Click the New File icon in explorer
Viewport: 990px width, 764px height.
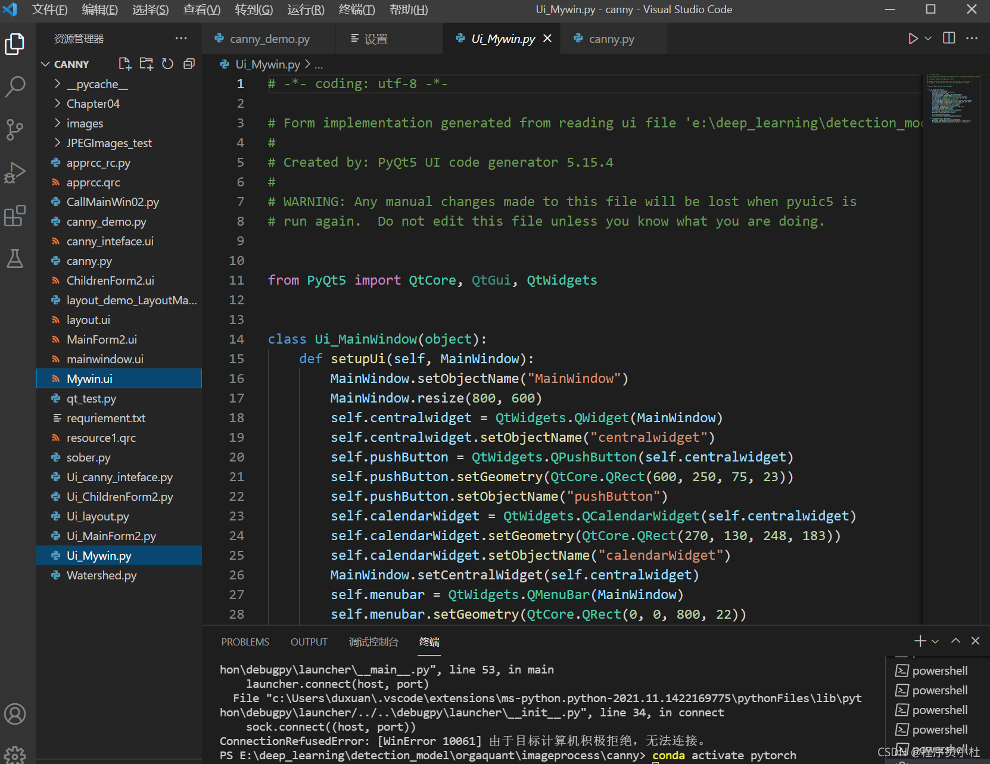125,64
